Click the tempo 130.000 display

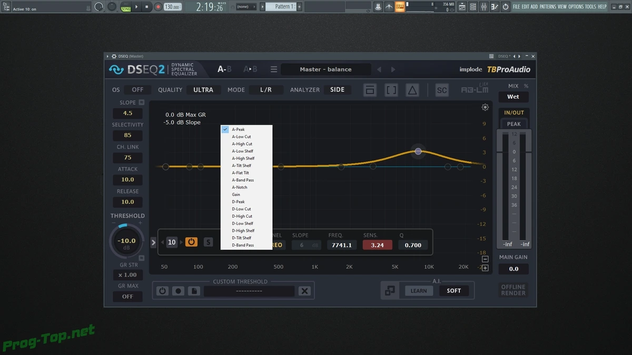tap(172, 7)
